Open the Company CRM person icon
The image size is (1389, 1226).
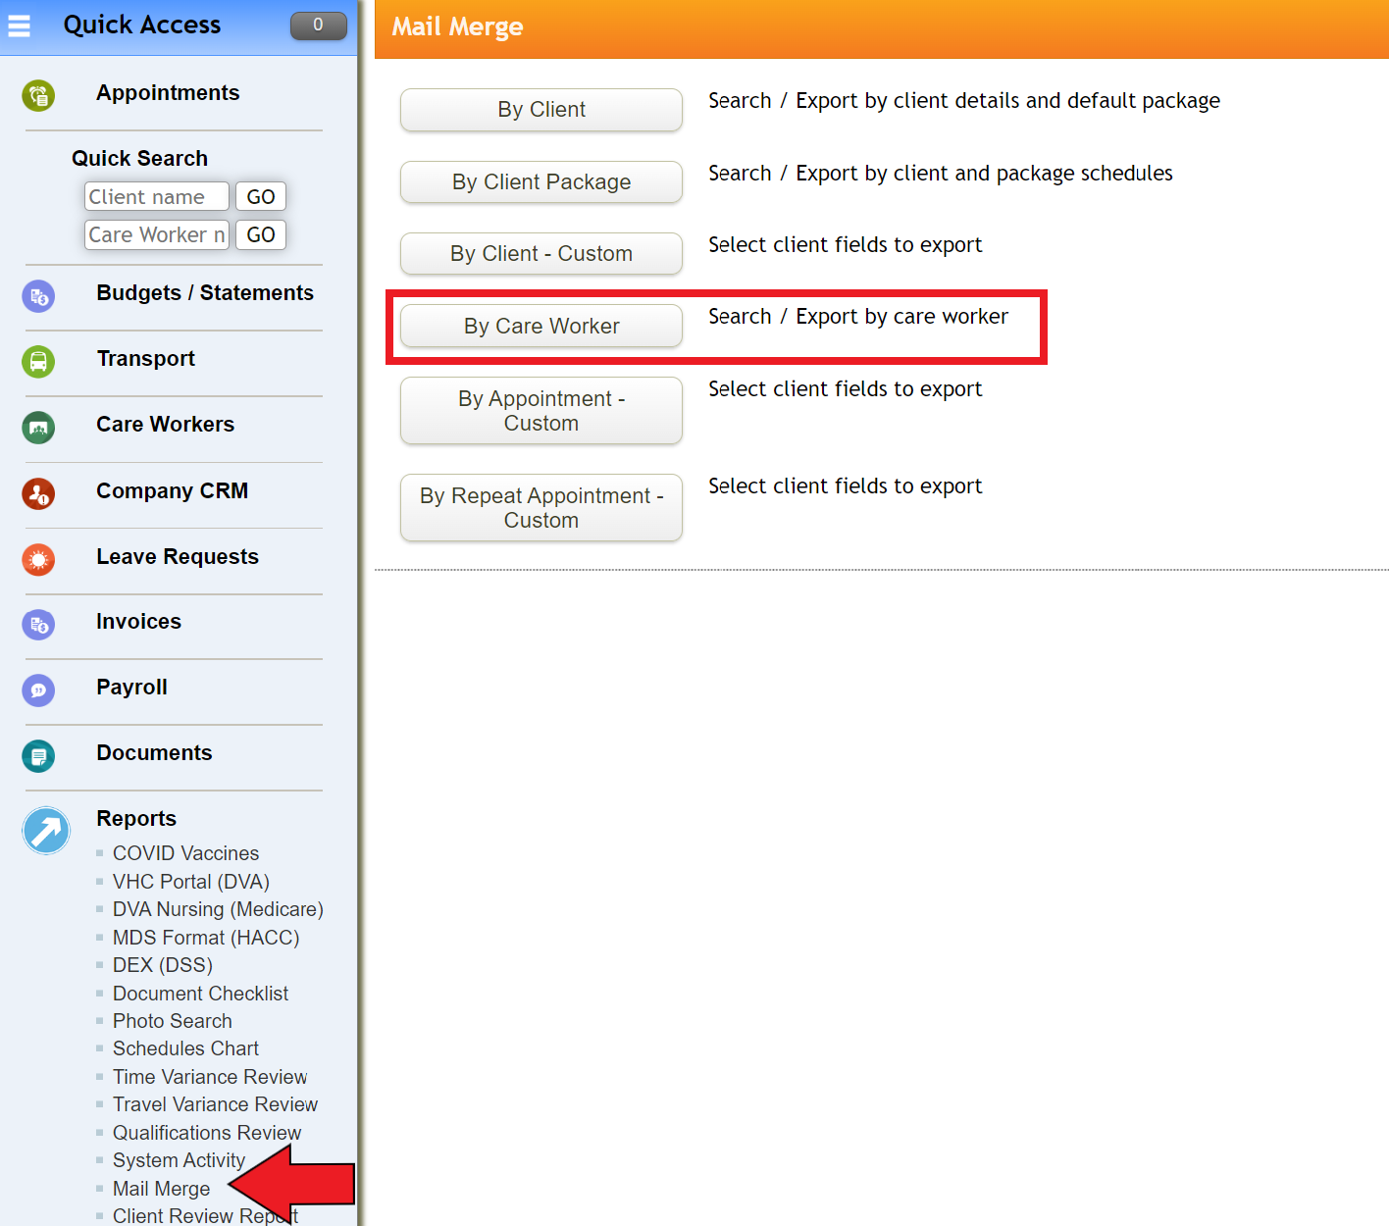click(37, 494)
